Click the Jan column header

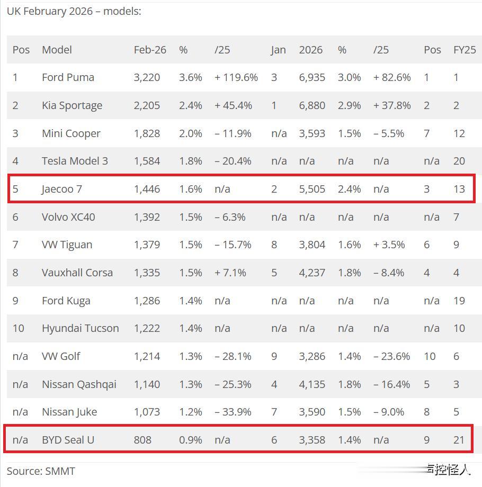[278, 50]
